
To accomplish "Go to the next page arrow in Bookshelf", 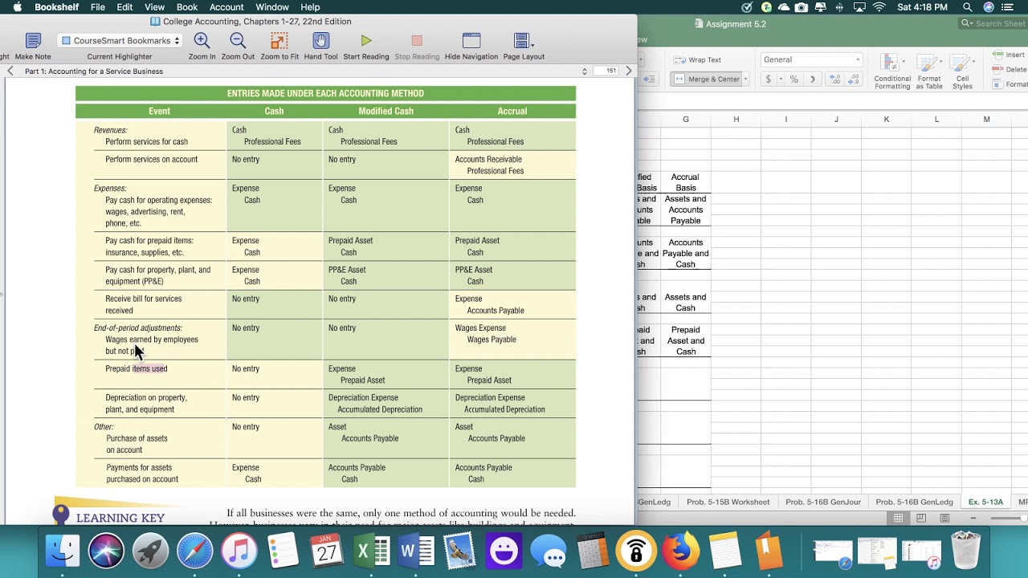I will tap(629, 71).
